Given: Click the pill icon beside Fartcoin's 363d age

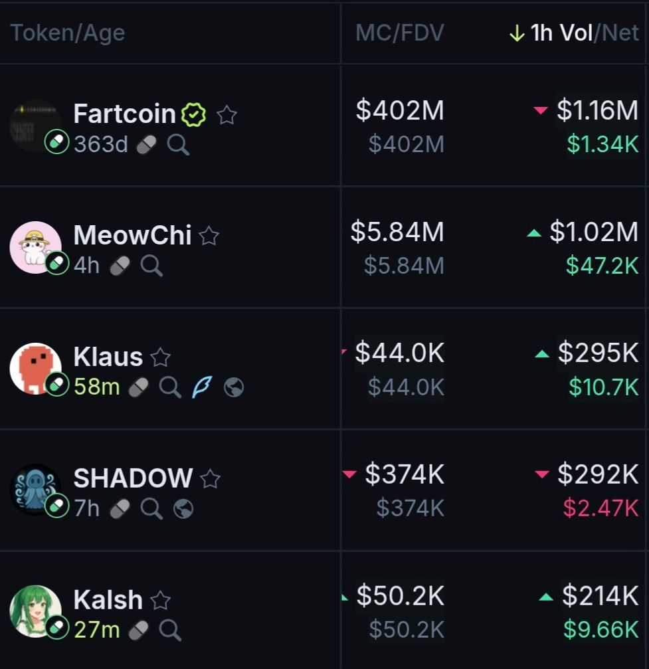Looking at the screenshot, I should [x=146, y=144].
